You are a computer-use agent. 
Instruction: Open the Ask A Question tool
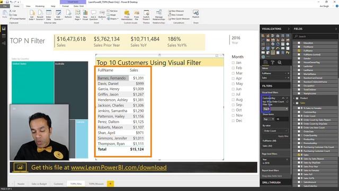93,15
